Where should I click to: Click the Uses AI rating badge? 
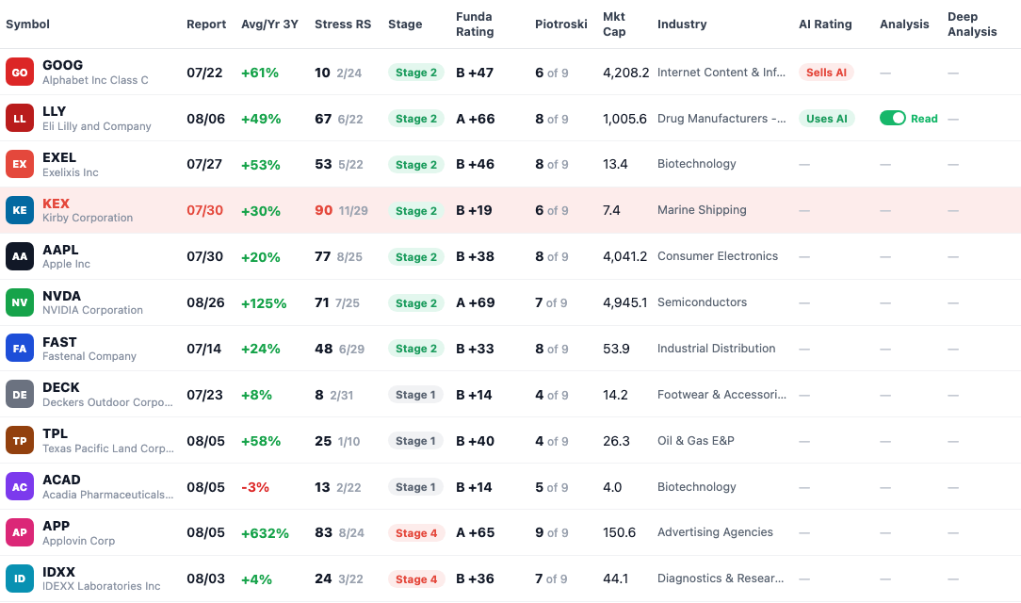point(826,119)
